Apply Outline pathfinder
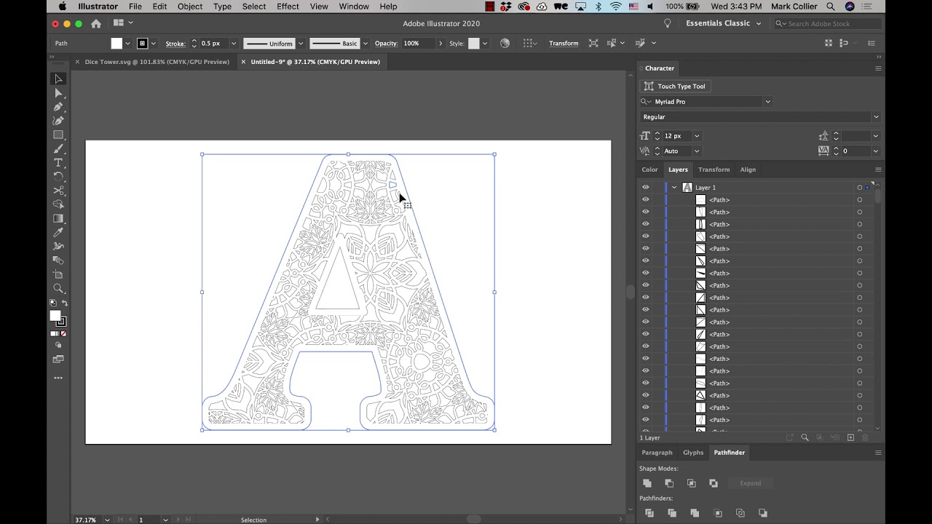 click(741, 513)
